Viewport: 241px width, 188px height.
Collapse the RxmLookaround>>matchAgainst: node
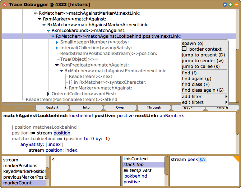click(x=48, y=31)
